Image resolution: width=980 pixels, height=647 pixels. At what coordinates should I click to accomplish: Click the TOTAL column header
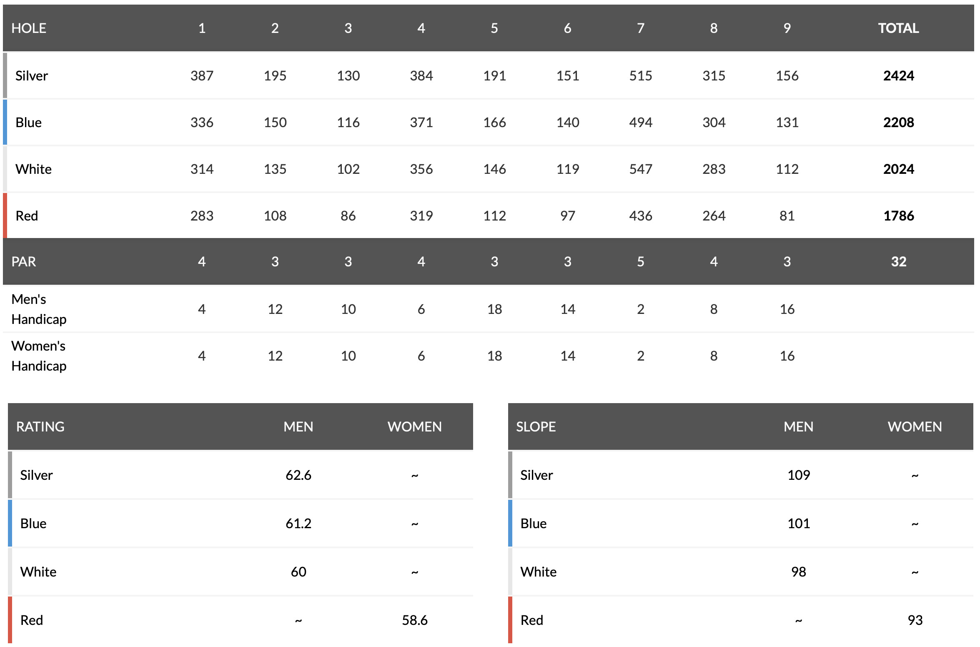(x=898, y=28)
